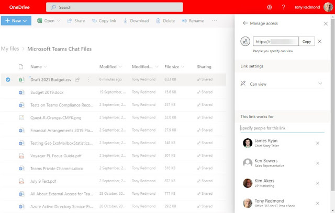The height and width of the screenshot is (213, 335).
Task: Copy the sharing link
Action: click(x=307, y=41)
